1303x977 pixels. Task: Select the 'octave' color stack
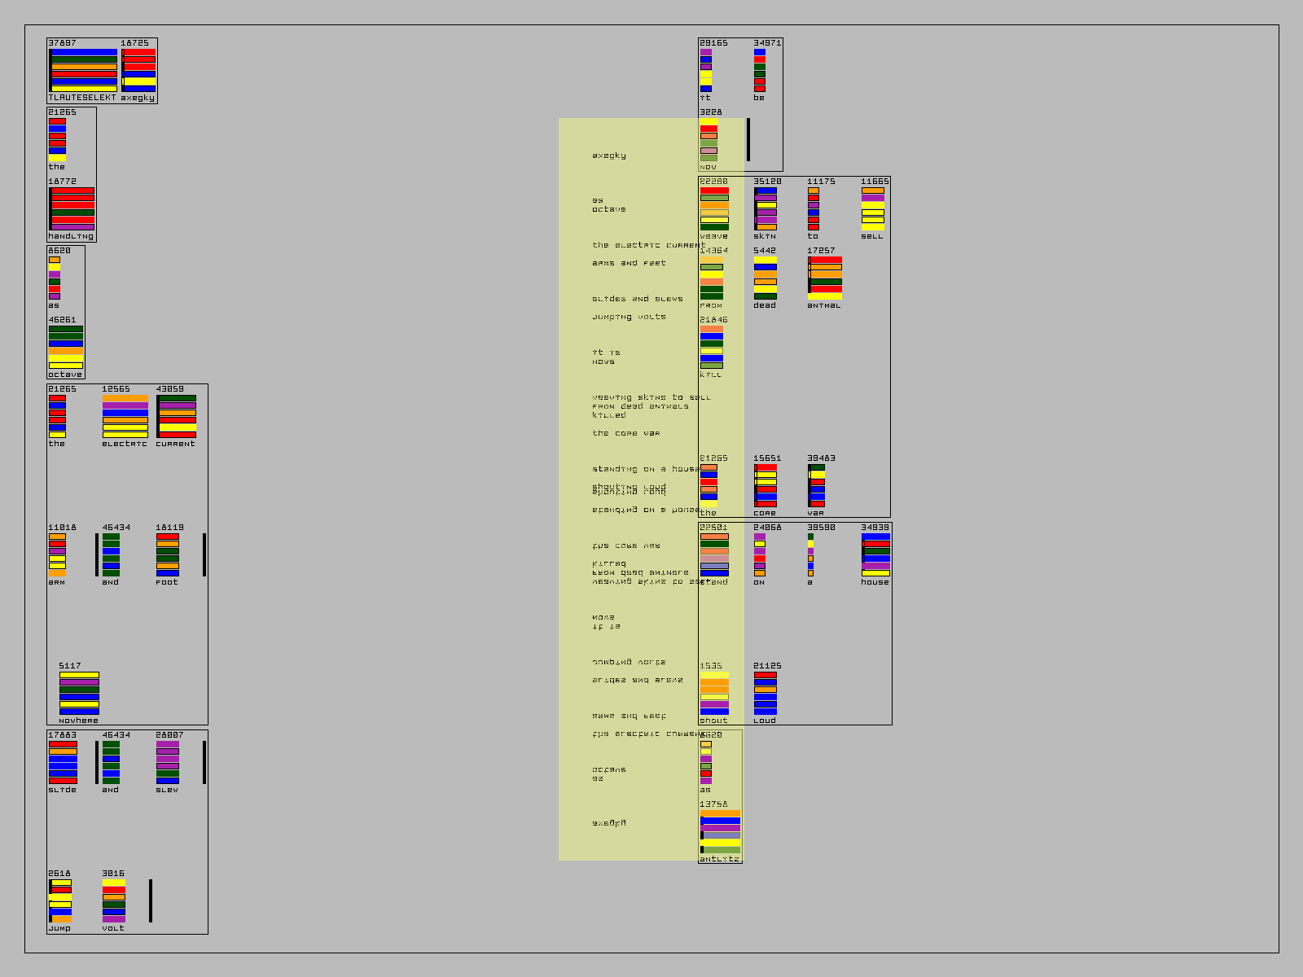(65, 348)
